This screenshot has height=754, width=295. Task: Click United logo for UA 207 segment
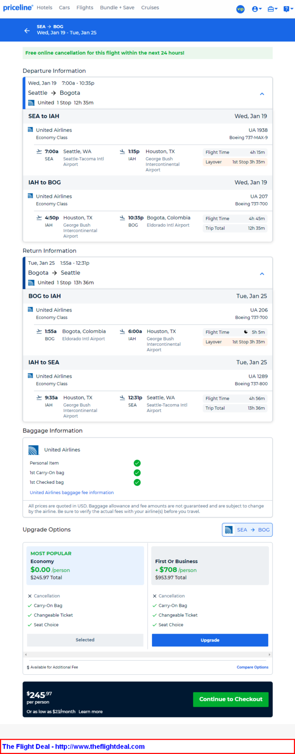(30, 196)
